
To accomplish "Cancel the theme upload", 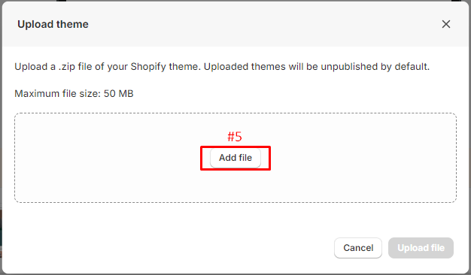I will (x=358, y=248).
